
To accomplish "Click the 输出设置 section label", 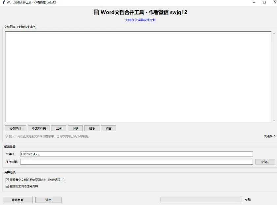I will [x=10, y=146].
